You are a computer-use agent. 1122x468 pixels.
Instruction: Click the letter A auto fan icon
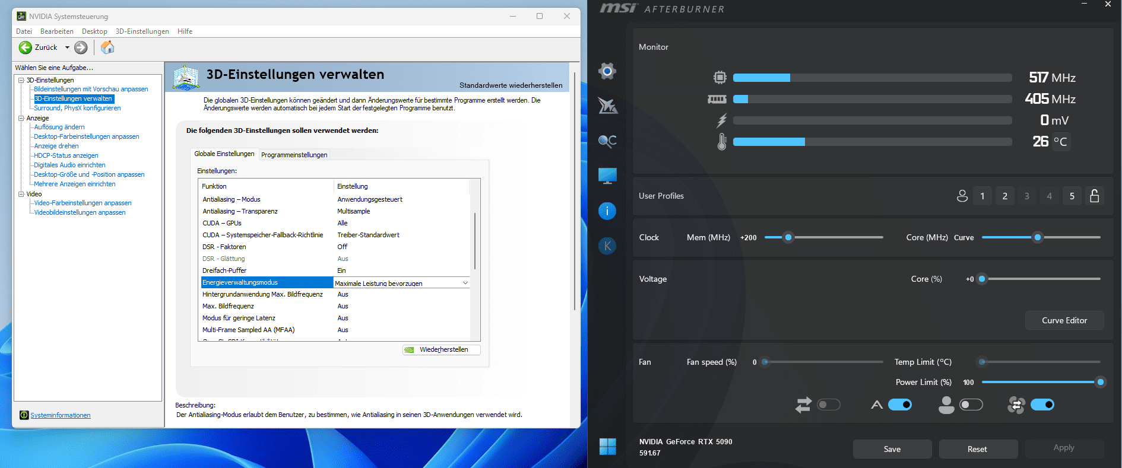pyautogui.click(x=877, y=405)
